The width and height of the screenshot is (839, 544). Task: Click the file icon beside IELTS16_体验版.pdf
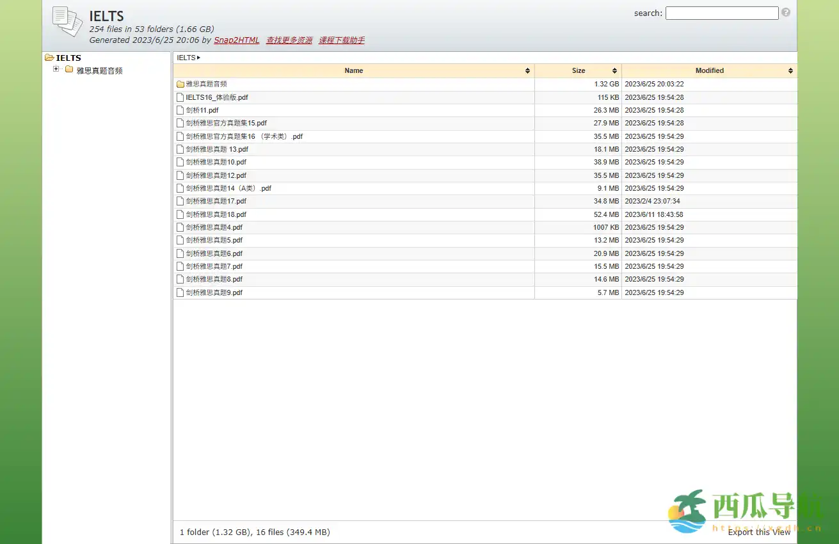point(180,97)
